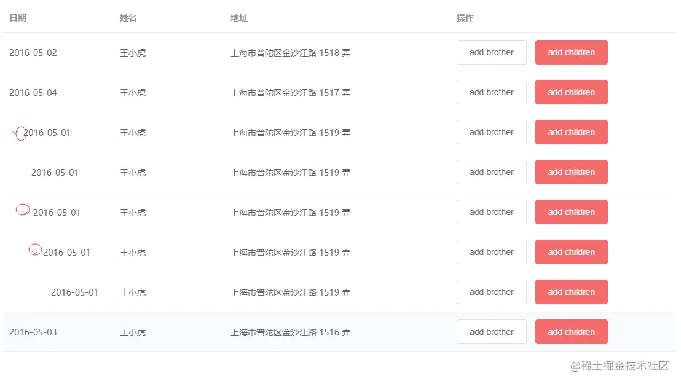Click the 地址 column header
681x384 pixels.
click(238, 18)
